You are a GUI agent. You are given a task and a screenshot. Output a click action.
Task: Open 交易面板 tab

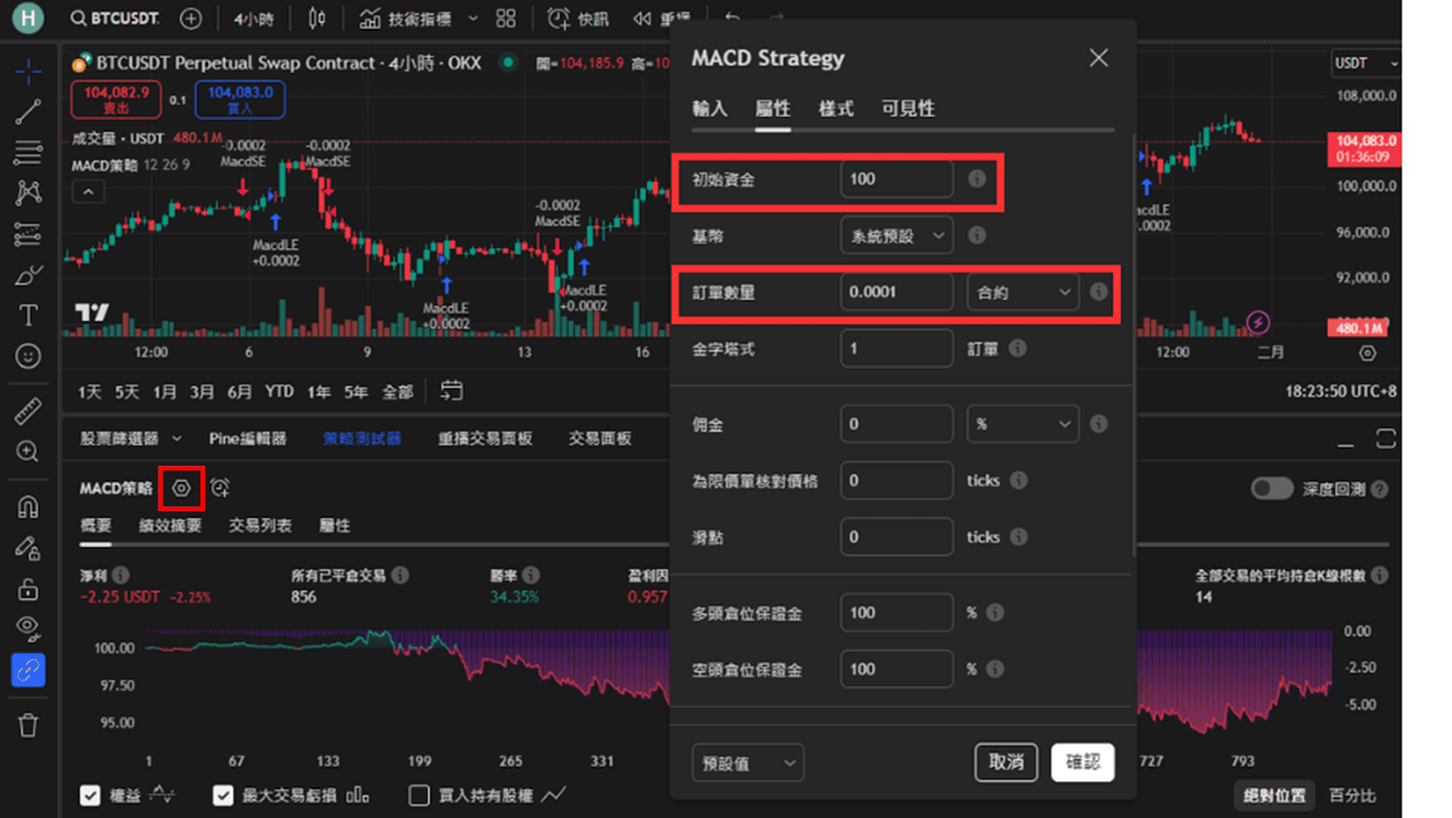600,439
